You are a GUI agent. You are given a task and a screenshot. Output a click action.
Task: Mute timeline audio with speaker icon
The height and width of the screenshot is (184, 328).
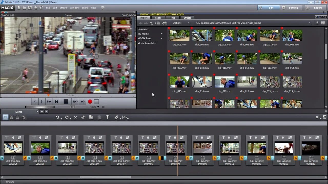pos(317,117)
